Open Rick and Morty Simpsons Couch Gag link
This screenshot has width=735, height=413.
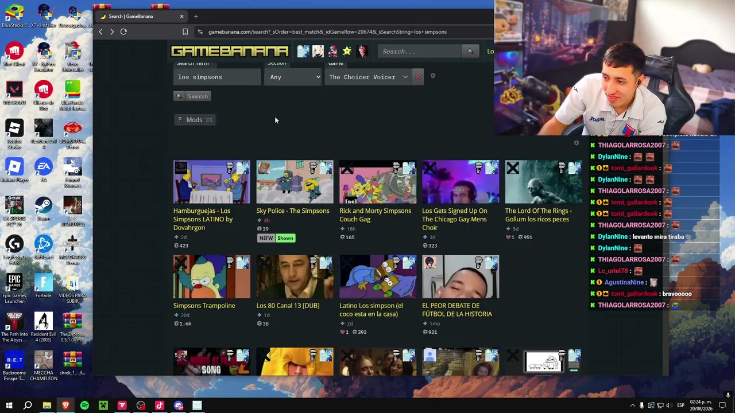[x=376, y=215]
